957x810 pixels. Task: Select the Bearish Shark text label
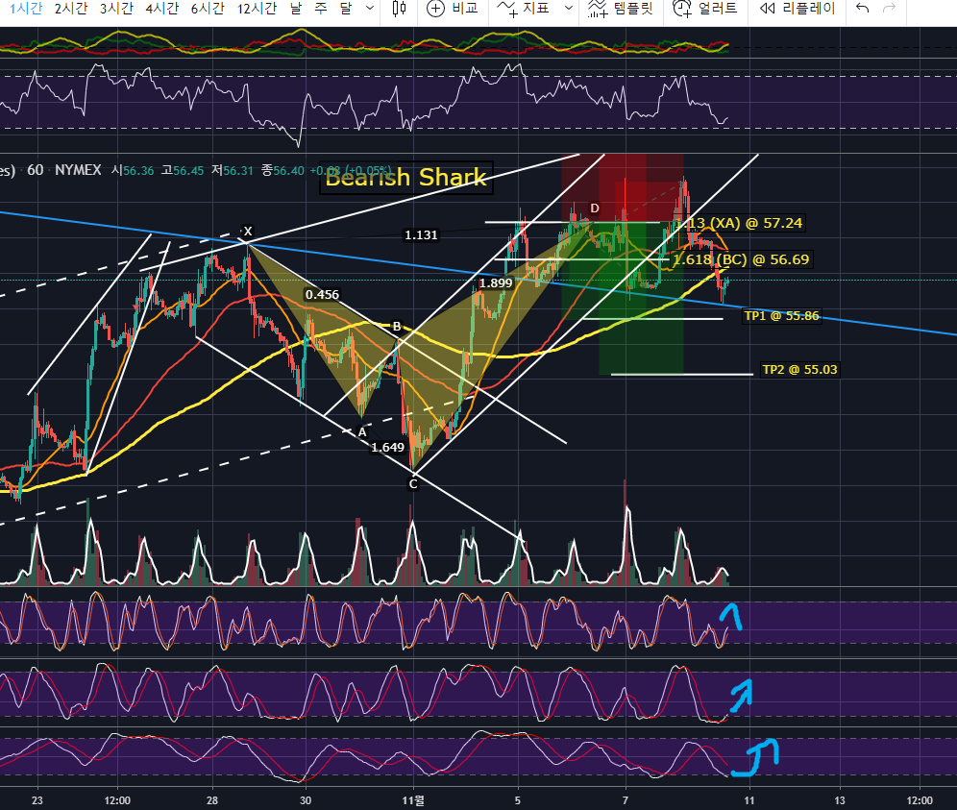coord(405,178)
